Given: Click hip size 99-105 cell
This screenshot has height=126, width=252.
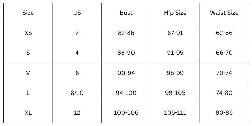Looking at the screenshot, I should (175, 93).
